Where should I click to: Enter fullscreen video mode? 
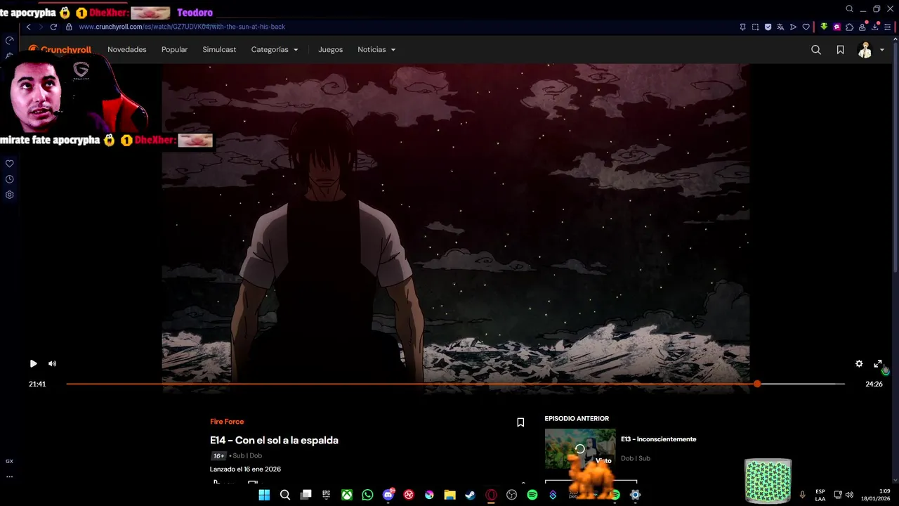[x=878, y=363]
